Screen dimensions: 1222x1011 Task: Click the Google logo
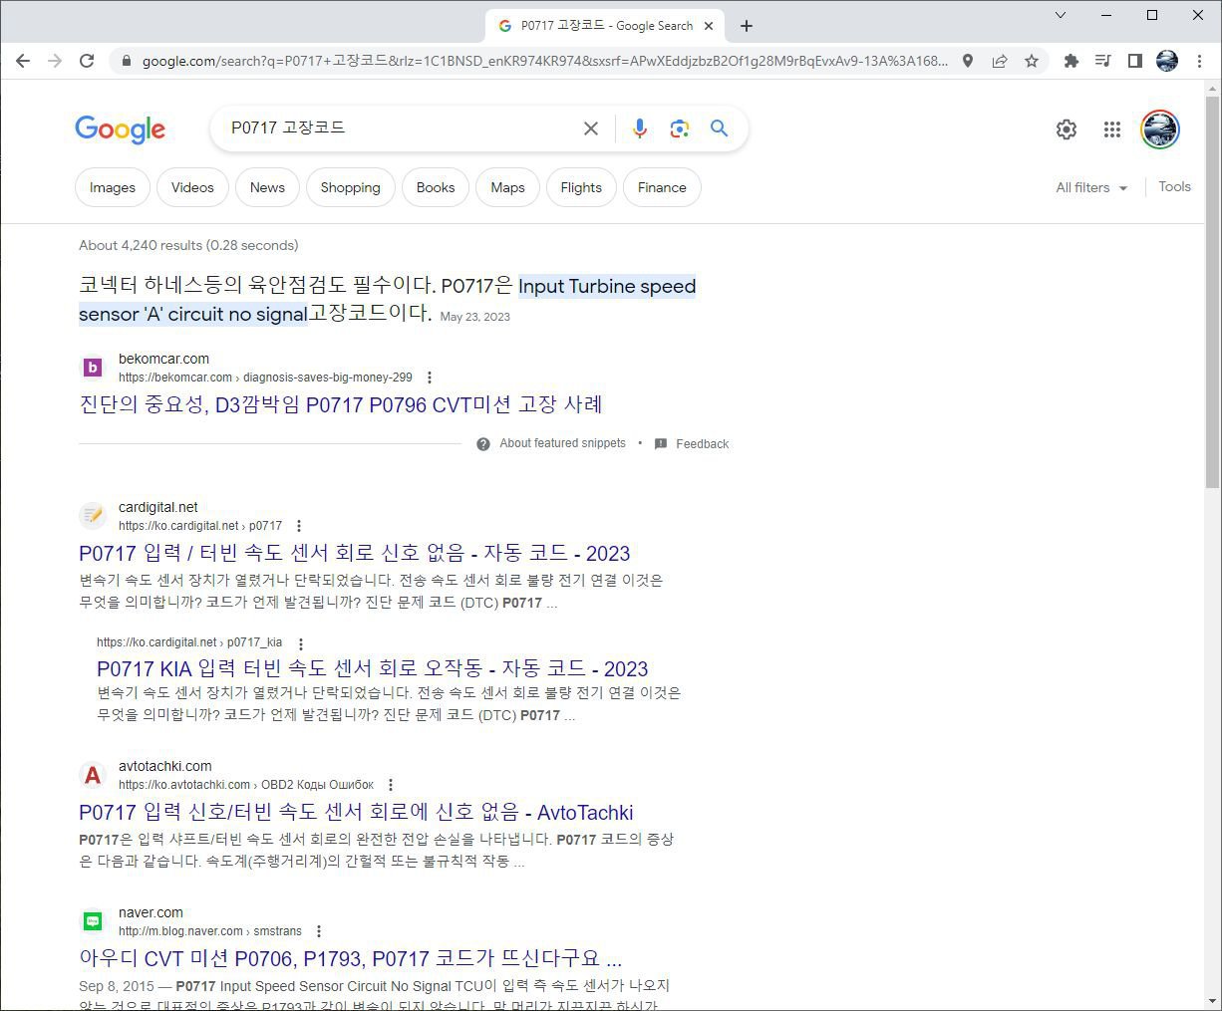121,129
